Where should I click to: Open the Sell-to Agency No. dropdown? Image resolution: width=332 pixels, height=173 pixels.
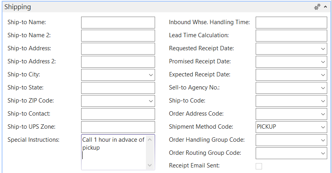point(323,88)
